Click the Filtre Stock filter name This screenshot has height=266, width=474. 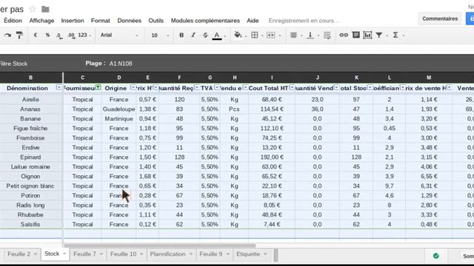13,64
